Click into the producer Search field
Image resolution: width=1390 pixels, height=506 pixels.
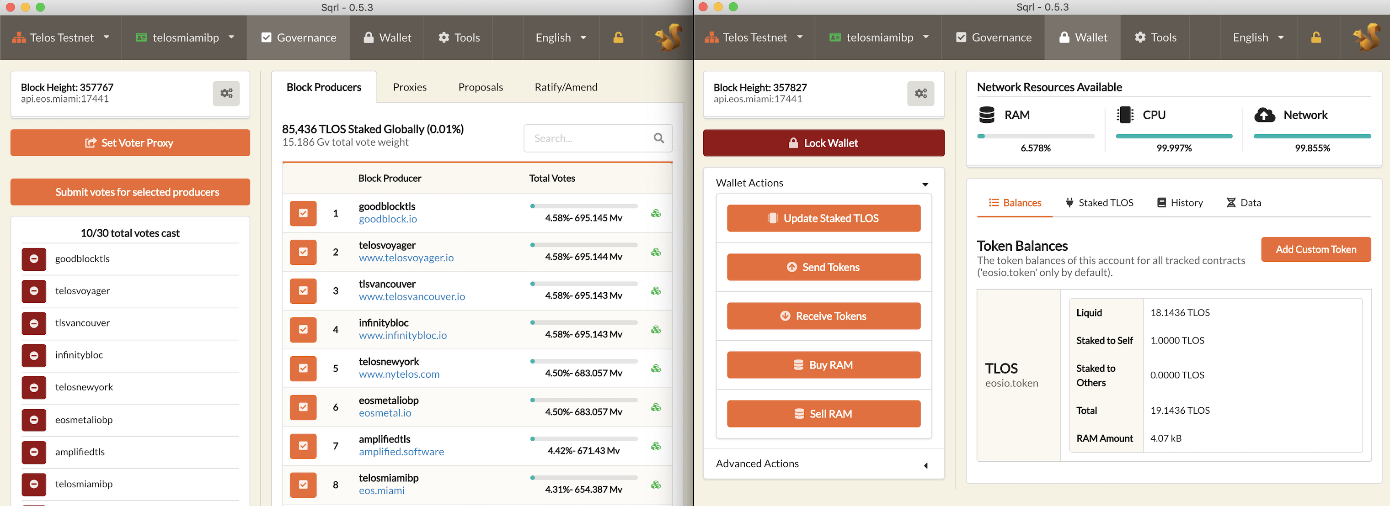tap(588, 138)
